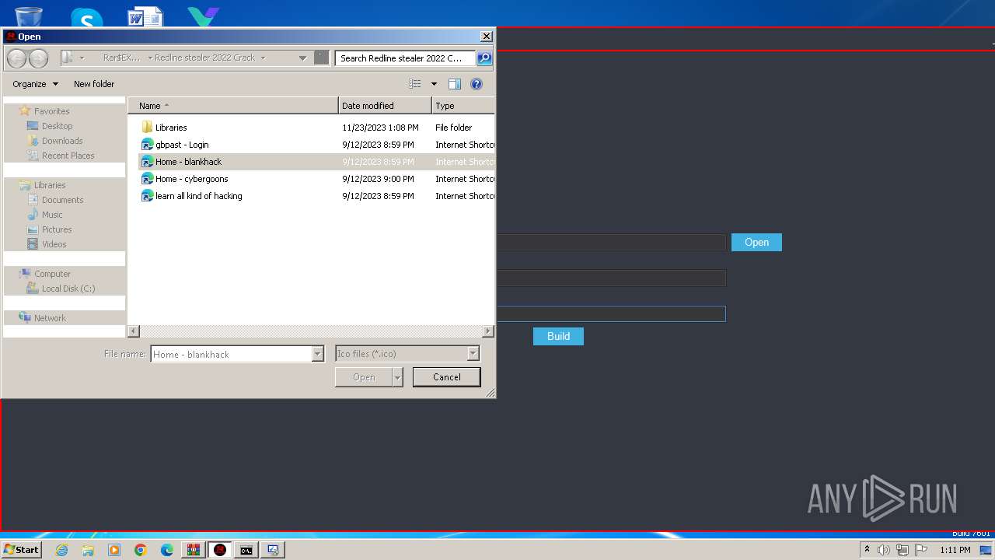Click the taskbar clock showing 1:11 PM
This screenshot has height=560, width=995.
[955, 550]
